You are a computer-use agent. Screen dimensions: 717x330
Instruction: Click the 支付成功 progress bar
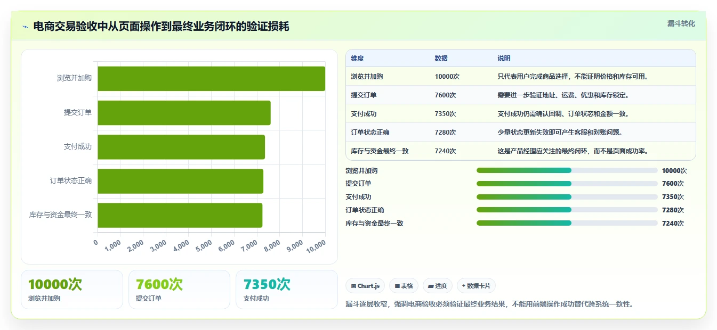point(567,196)
